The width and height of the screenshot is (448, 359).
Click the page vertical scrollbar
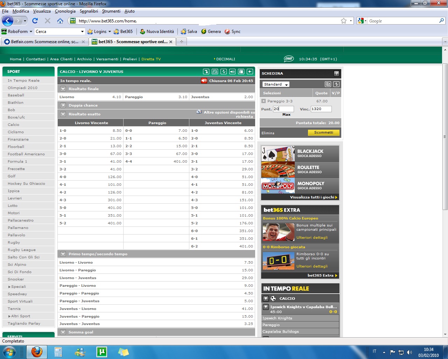(x=445, y=137)
